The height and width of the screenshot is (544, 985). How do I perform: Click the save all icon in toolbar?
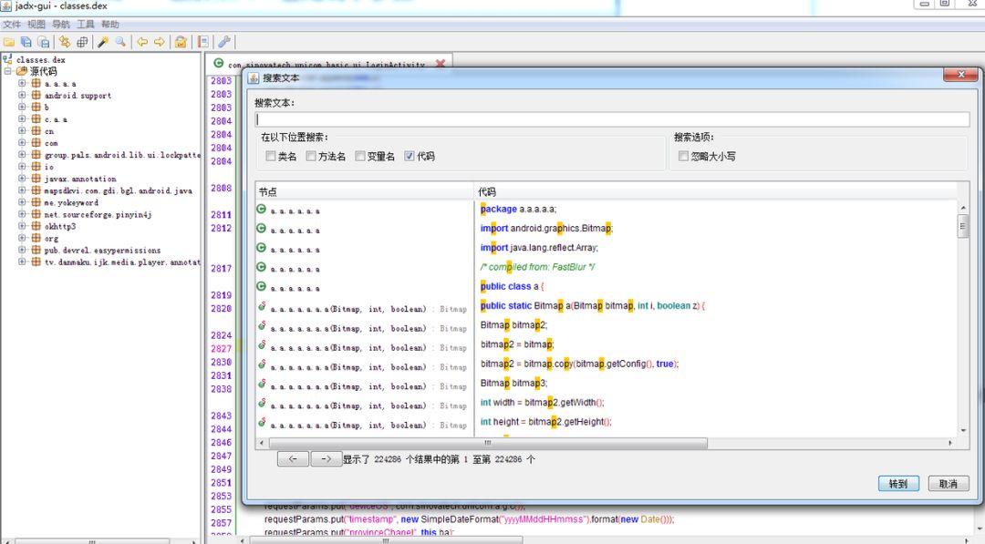26,42
